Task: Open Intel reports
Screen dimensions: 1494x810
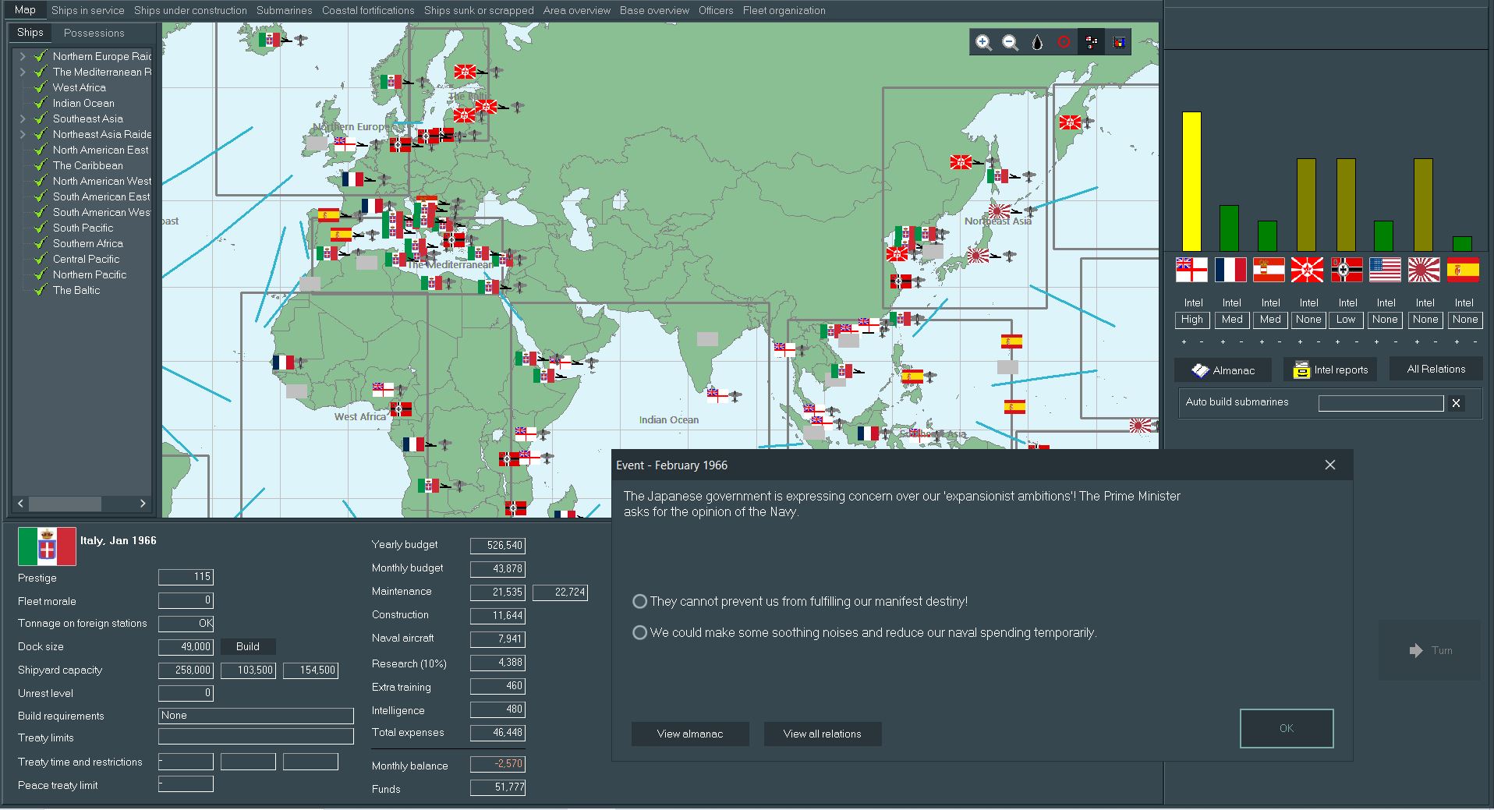Action: [1330, 370]
